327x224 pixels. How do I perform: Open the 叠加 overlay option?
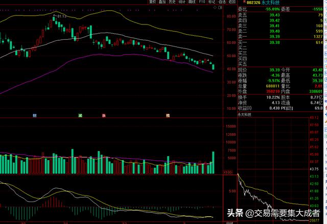(x=162, y=2)
